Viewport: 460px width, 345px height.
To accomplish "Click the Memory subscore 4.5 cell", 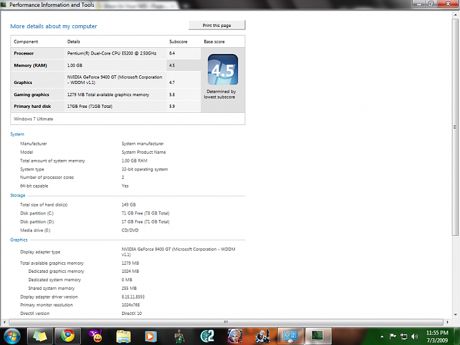I will tap(184, 66).
